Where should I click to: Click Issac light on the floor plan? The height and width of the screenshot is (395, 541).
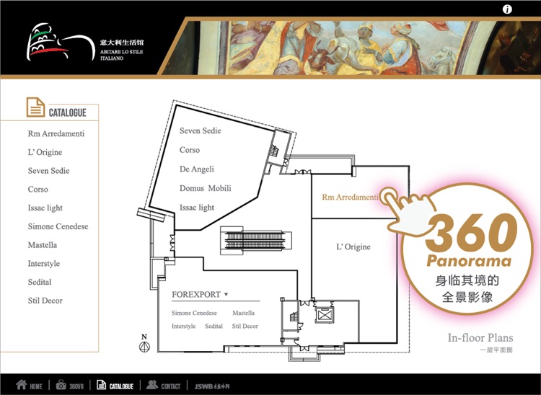(x=197, y=208)
